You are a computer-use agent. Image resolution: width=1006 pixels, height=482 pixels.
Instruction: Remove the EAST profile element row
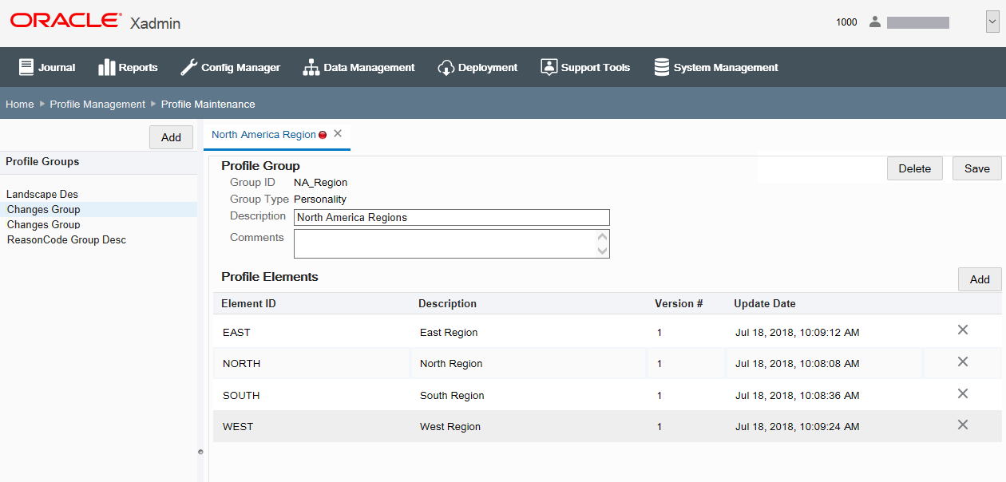click(x=963, y=330)
